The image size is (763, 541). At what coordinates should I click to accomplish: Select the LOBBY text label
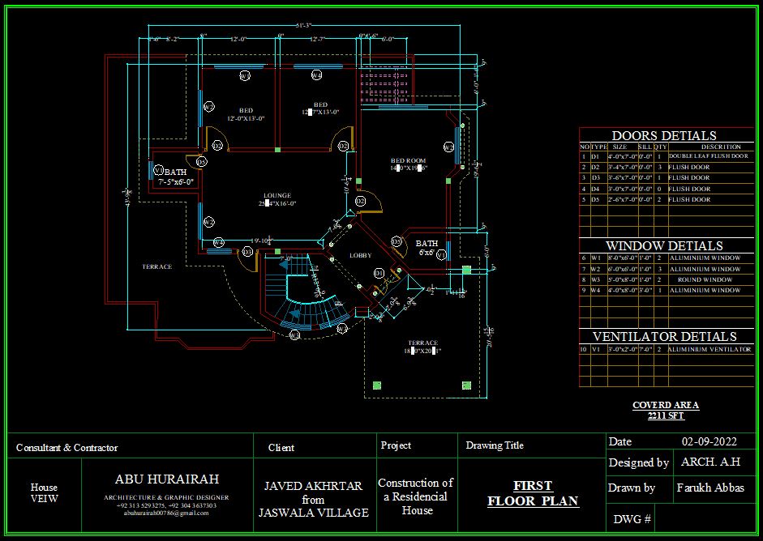tap(361, 255)
